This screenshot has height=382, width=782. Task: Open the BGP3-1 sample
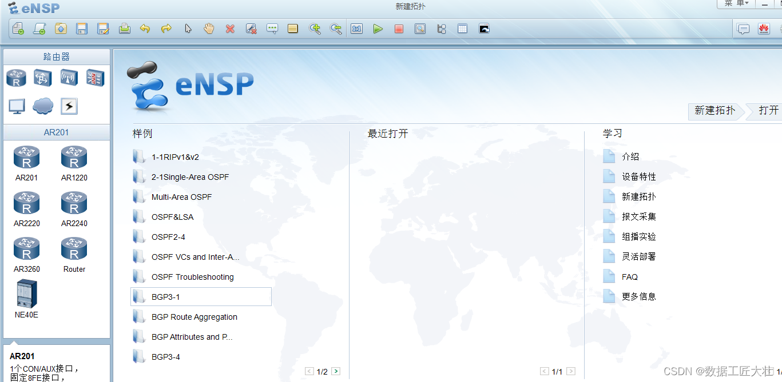pyautogui.click(x=201, y=297)
